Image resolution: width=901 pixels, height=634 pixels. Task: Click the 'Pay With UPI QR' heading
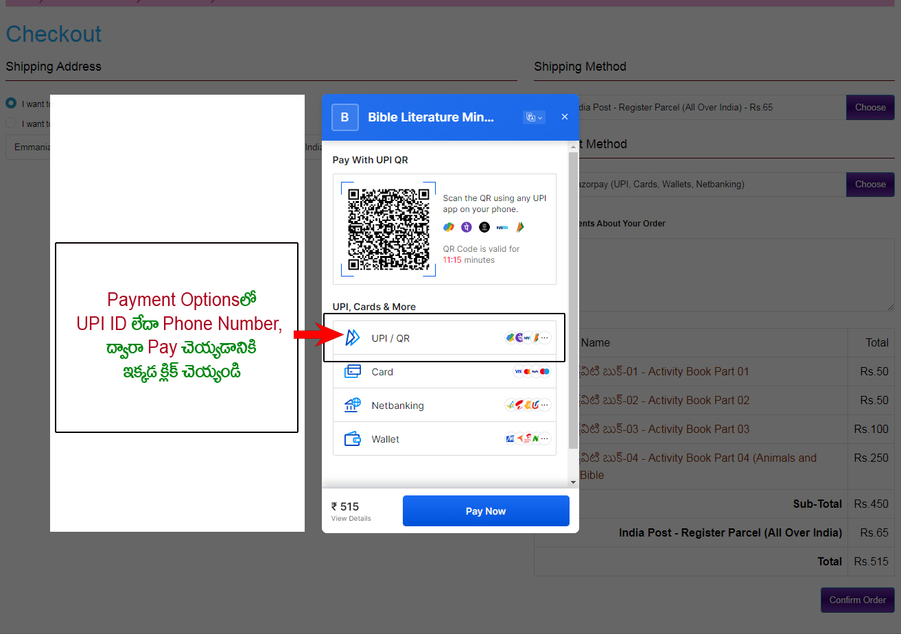(x=370, y=160)
